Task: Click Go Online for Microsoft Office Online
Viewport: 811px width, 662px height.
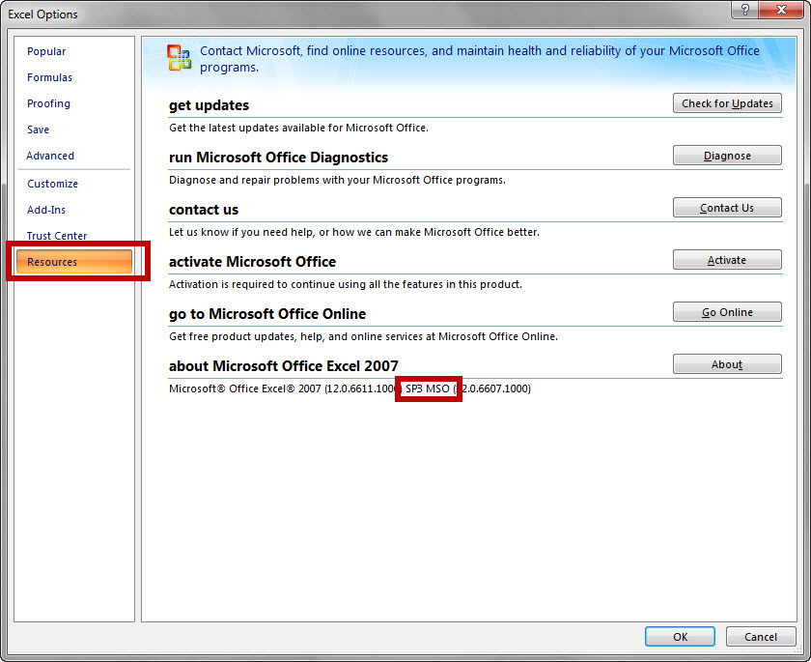Action: 727,311
